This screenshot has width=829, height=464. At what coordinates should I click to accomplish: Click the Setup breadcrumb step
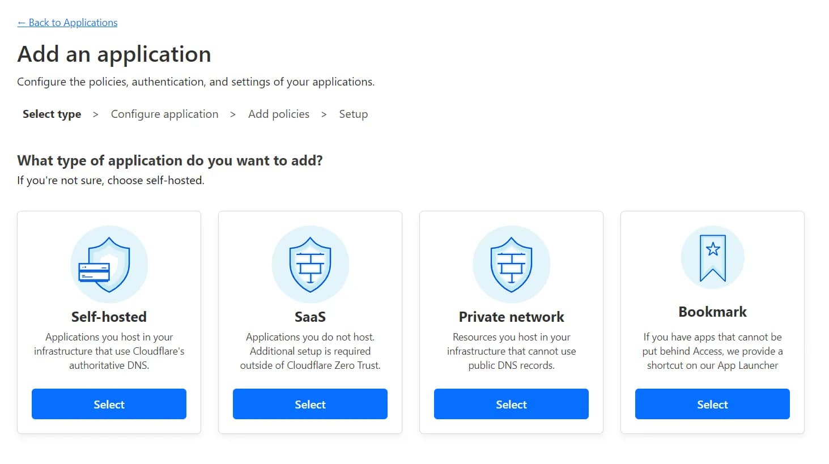click(x=353, y=114)
